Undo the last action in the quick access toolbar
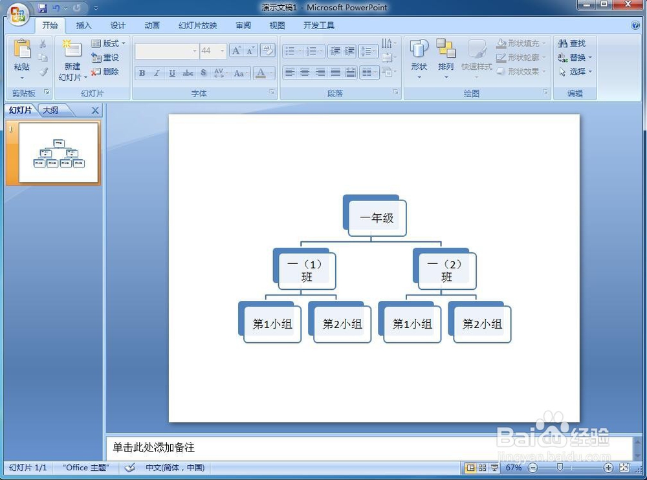This screenshot has width=647, height=480. pyautogui.click(x=56, y=8)
